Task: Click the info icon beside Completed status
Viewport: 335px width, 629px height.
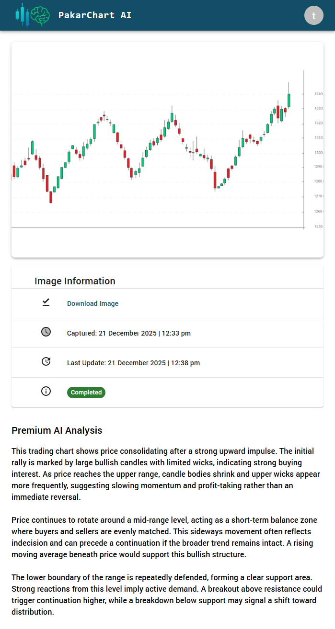Action: point(46,391)
